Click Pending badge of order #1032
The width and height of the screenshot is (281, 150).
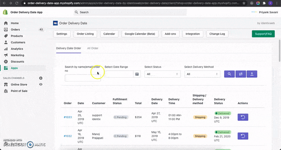tap(120, 136)
